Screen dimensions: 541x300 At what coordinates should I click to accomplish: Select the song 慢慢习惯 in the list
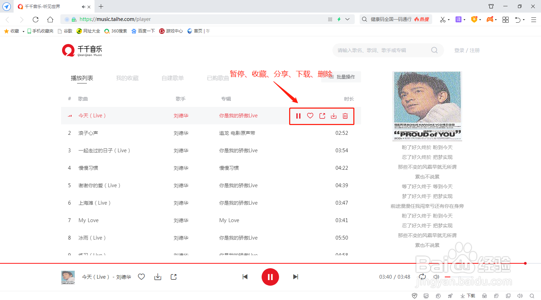pyautogui.click(x=88, y=168)
